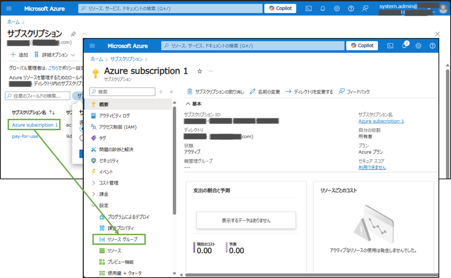Open Copilot in the back window header
This screenshot has width=451, height=278.
point(280,8)
